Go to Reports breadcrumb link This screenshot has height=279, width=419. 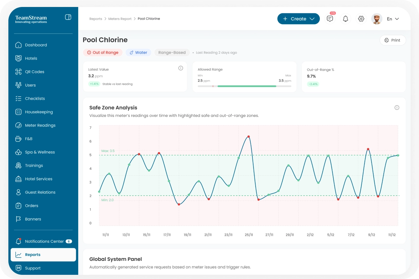(x=96, y=19)
